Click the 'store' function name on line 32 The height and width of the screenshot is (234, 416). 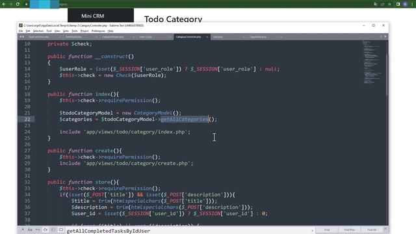[103, 182]
